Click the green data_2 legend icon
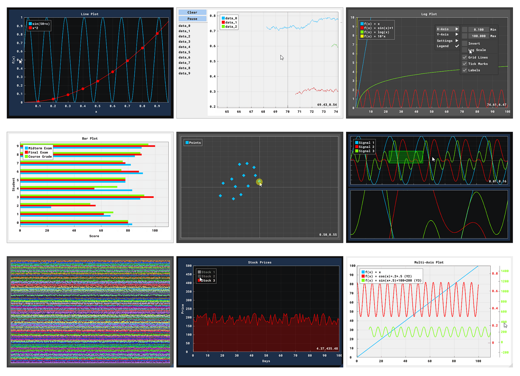520x376 pixels. coord(223,27)
